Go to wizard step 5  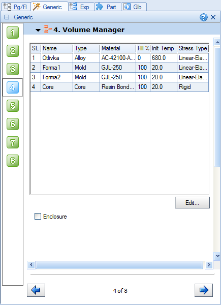(x=13, y=106)
